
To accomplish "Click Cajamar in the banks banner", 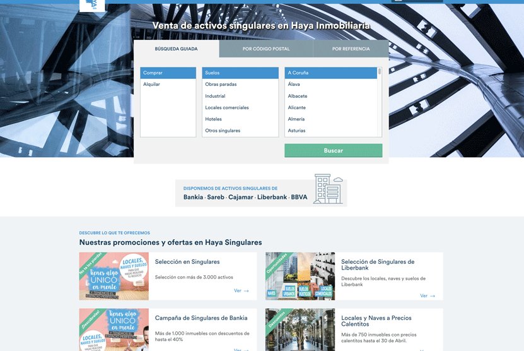I will (241, 197).
